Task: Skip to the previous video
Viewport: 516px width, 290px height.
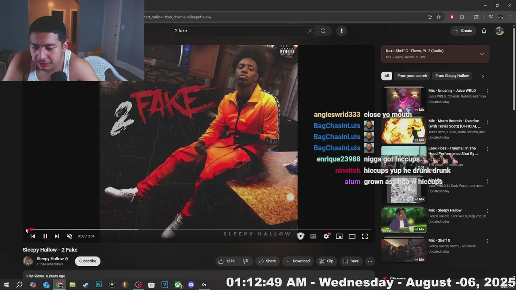Action: [x=33, y=236]
